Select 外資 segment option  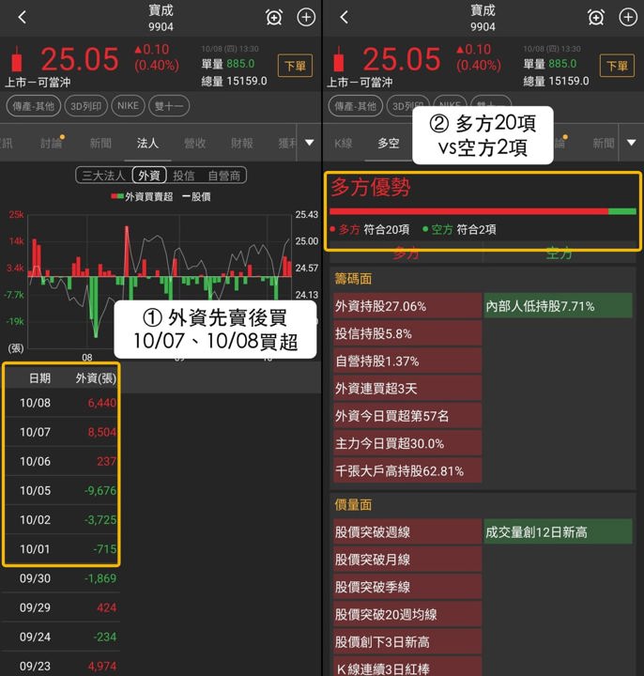(x=149, y=176)
